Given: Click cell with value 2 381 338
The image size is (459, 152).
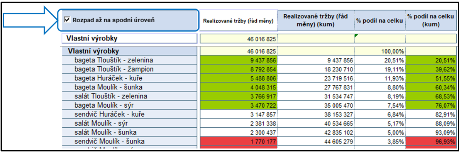Looking at the screenshot, I should 239,123.
